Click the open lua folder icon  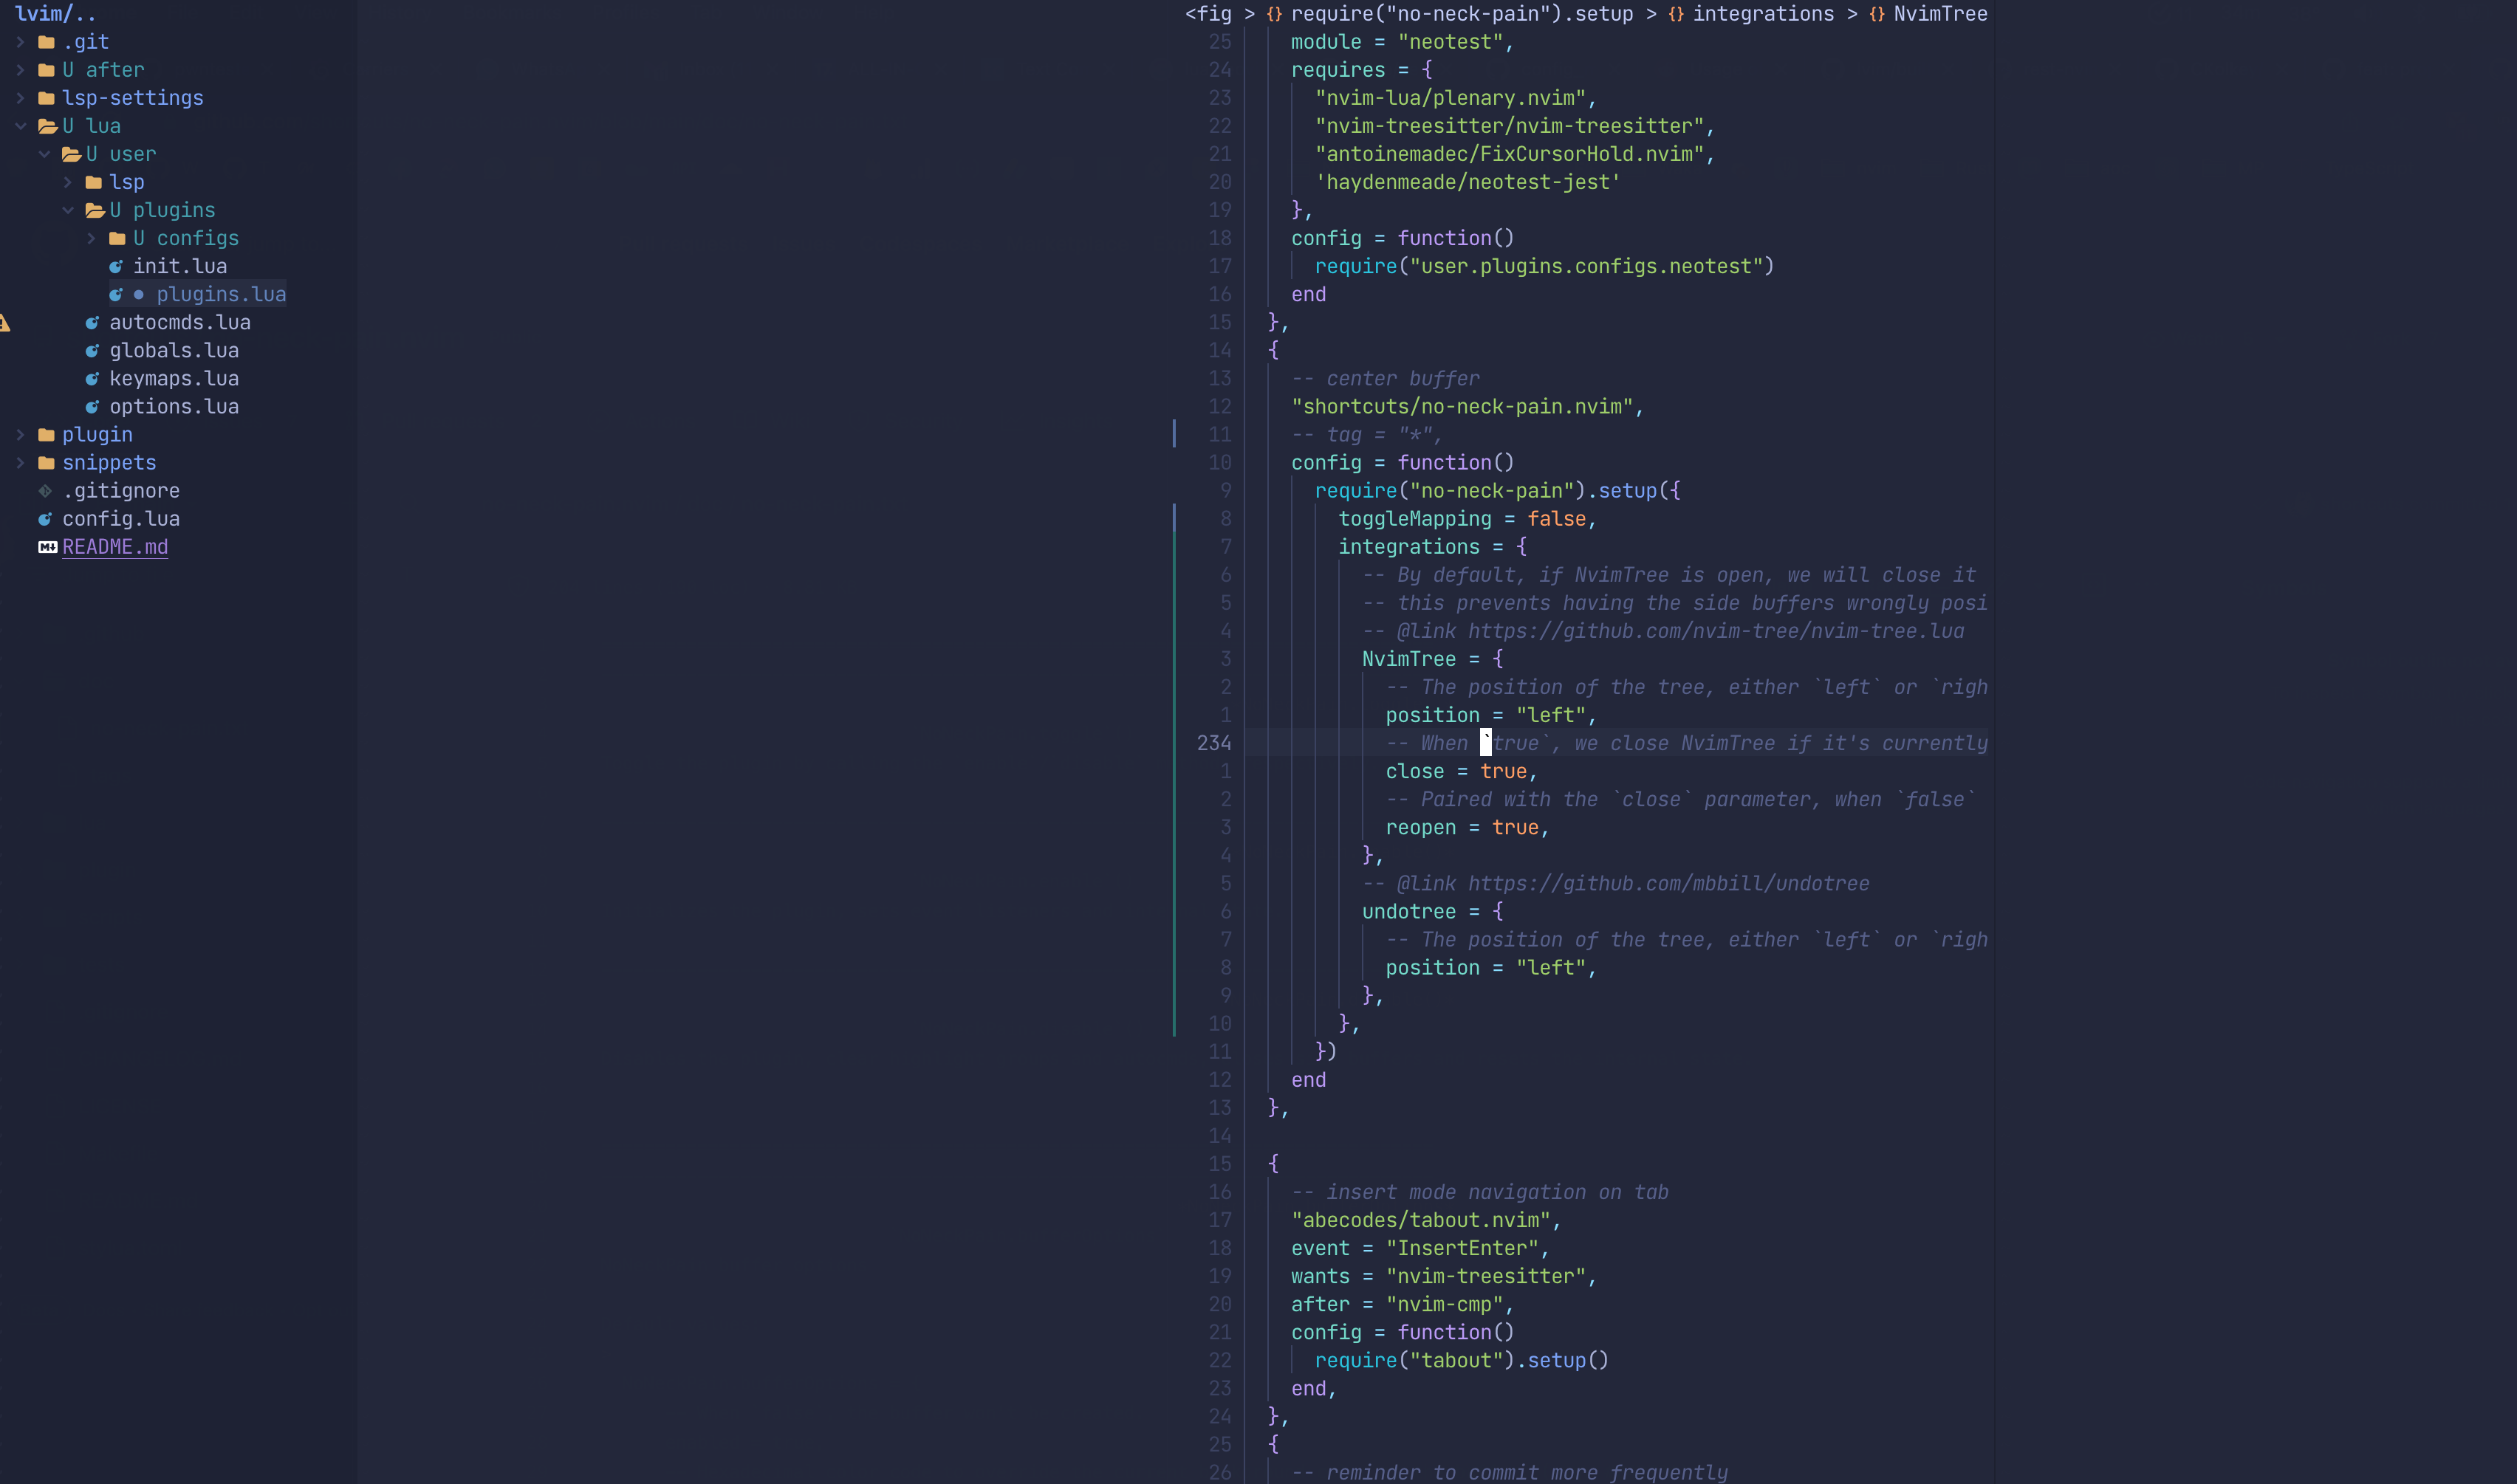[x=47, y=126]
